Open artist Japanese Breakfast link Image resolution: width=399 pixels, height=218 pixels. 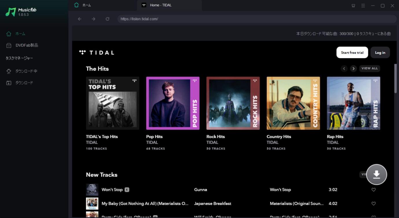pyautogui.click(x=213, y=204)
